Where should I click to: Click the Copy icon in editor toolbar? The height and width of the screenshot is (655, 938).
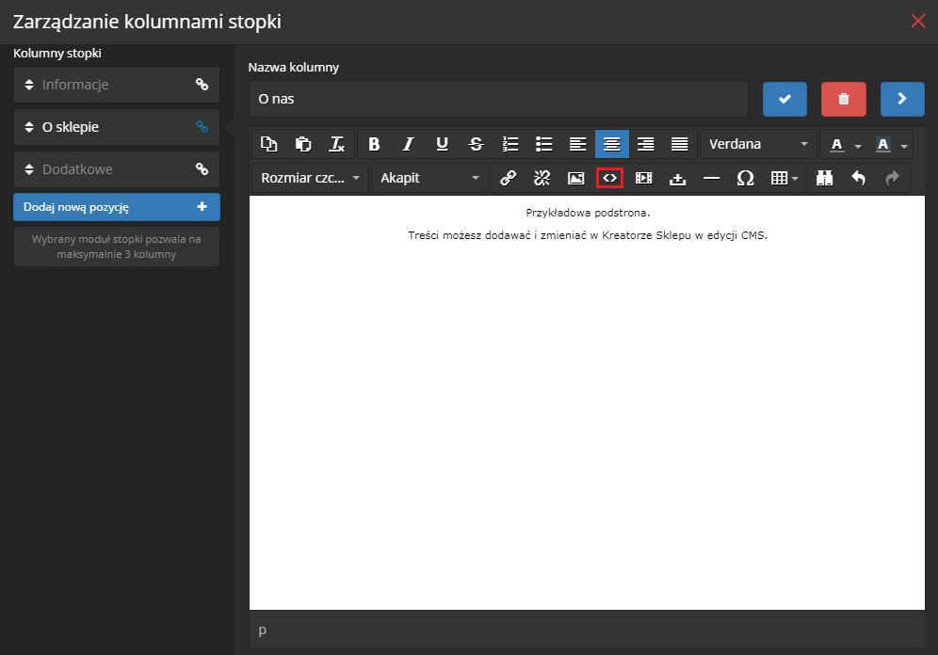[x=269, y=144]
